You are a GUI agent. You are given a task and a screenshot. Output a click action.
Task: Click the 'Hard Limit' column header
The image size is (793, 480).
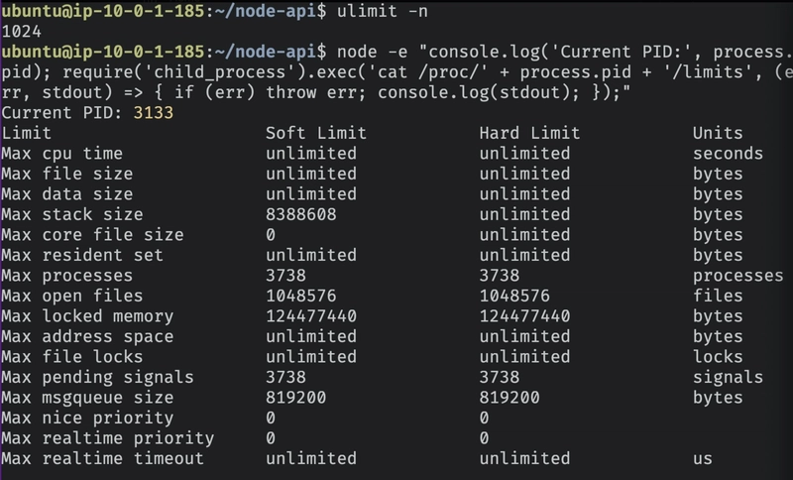pyautogui.click(x=529, y=133)
